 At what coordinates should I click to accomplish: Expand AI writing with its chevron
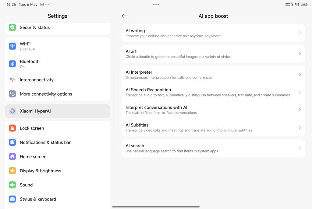click(300, 33)
